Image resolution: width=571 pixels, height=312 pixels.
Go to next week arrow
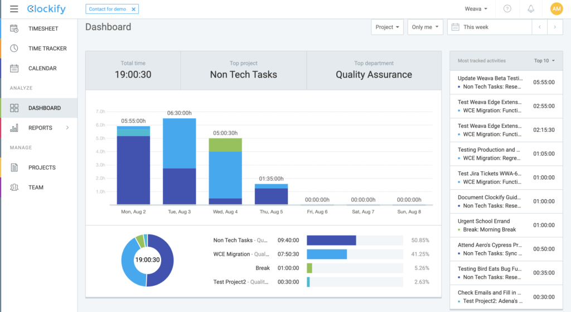click(555, 27)
